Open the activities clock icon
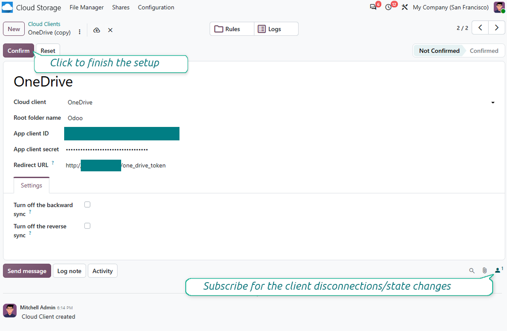 [x=389, y=7]
